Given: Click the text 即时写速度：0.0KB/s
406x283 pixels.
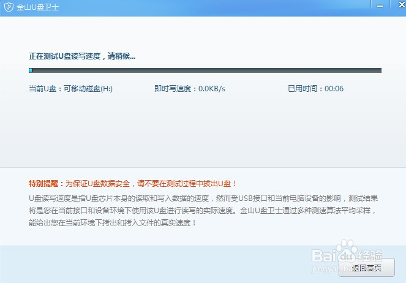Looking at the screenshot, I should tap(190, 89).
